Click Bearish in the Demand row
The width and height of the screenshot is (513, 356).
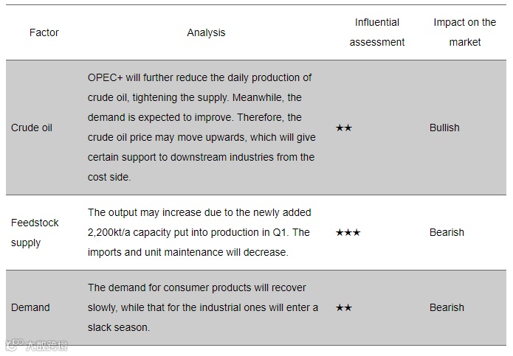click(x=447, y=307)
